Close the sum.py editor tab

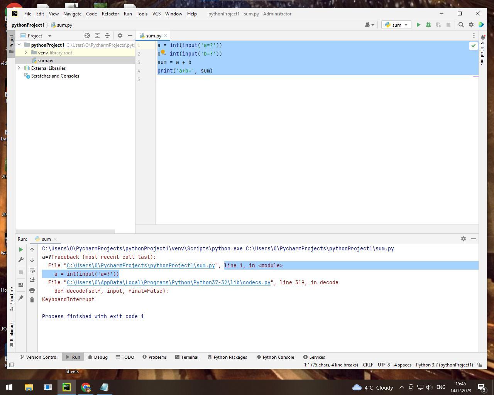tap(166, 35)
